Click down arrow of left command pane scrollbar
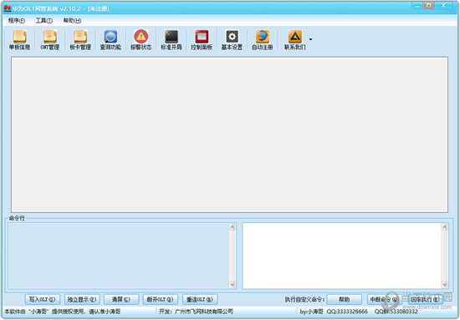Screen dimensions: 460x320 [x=233, y=285]
